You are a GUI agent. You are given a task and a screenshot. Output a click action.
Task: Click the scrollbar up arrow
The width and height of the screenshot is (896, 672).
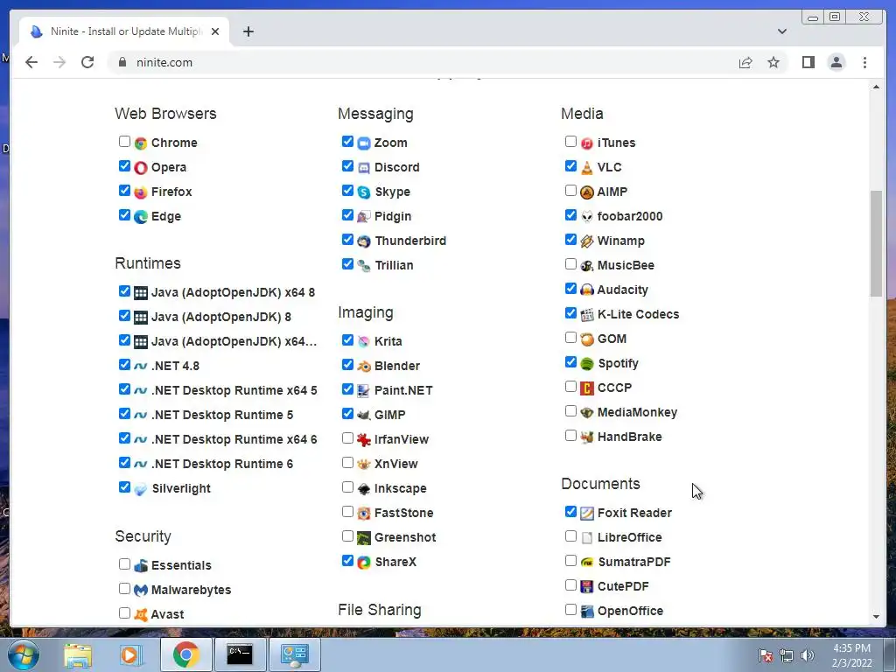876,87
